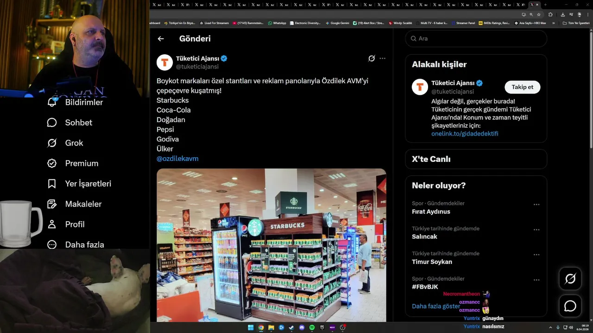Open the Chrome zoom magnifier icon

click(x=531, y=14)
